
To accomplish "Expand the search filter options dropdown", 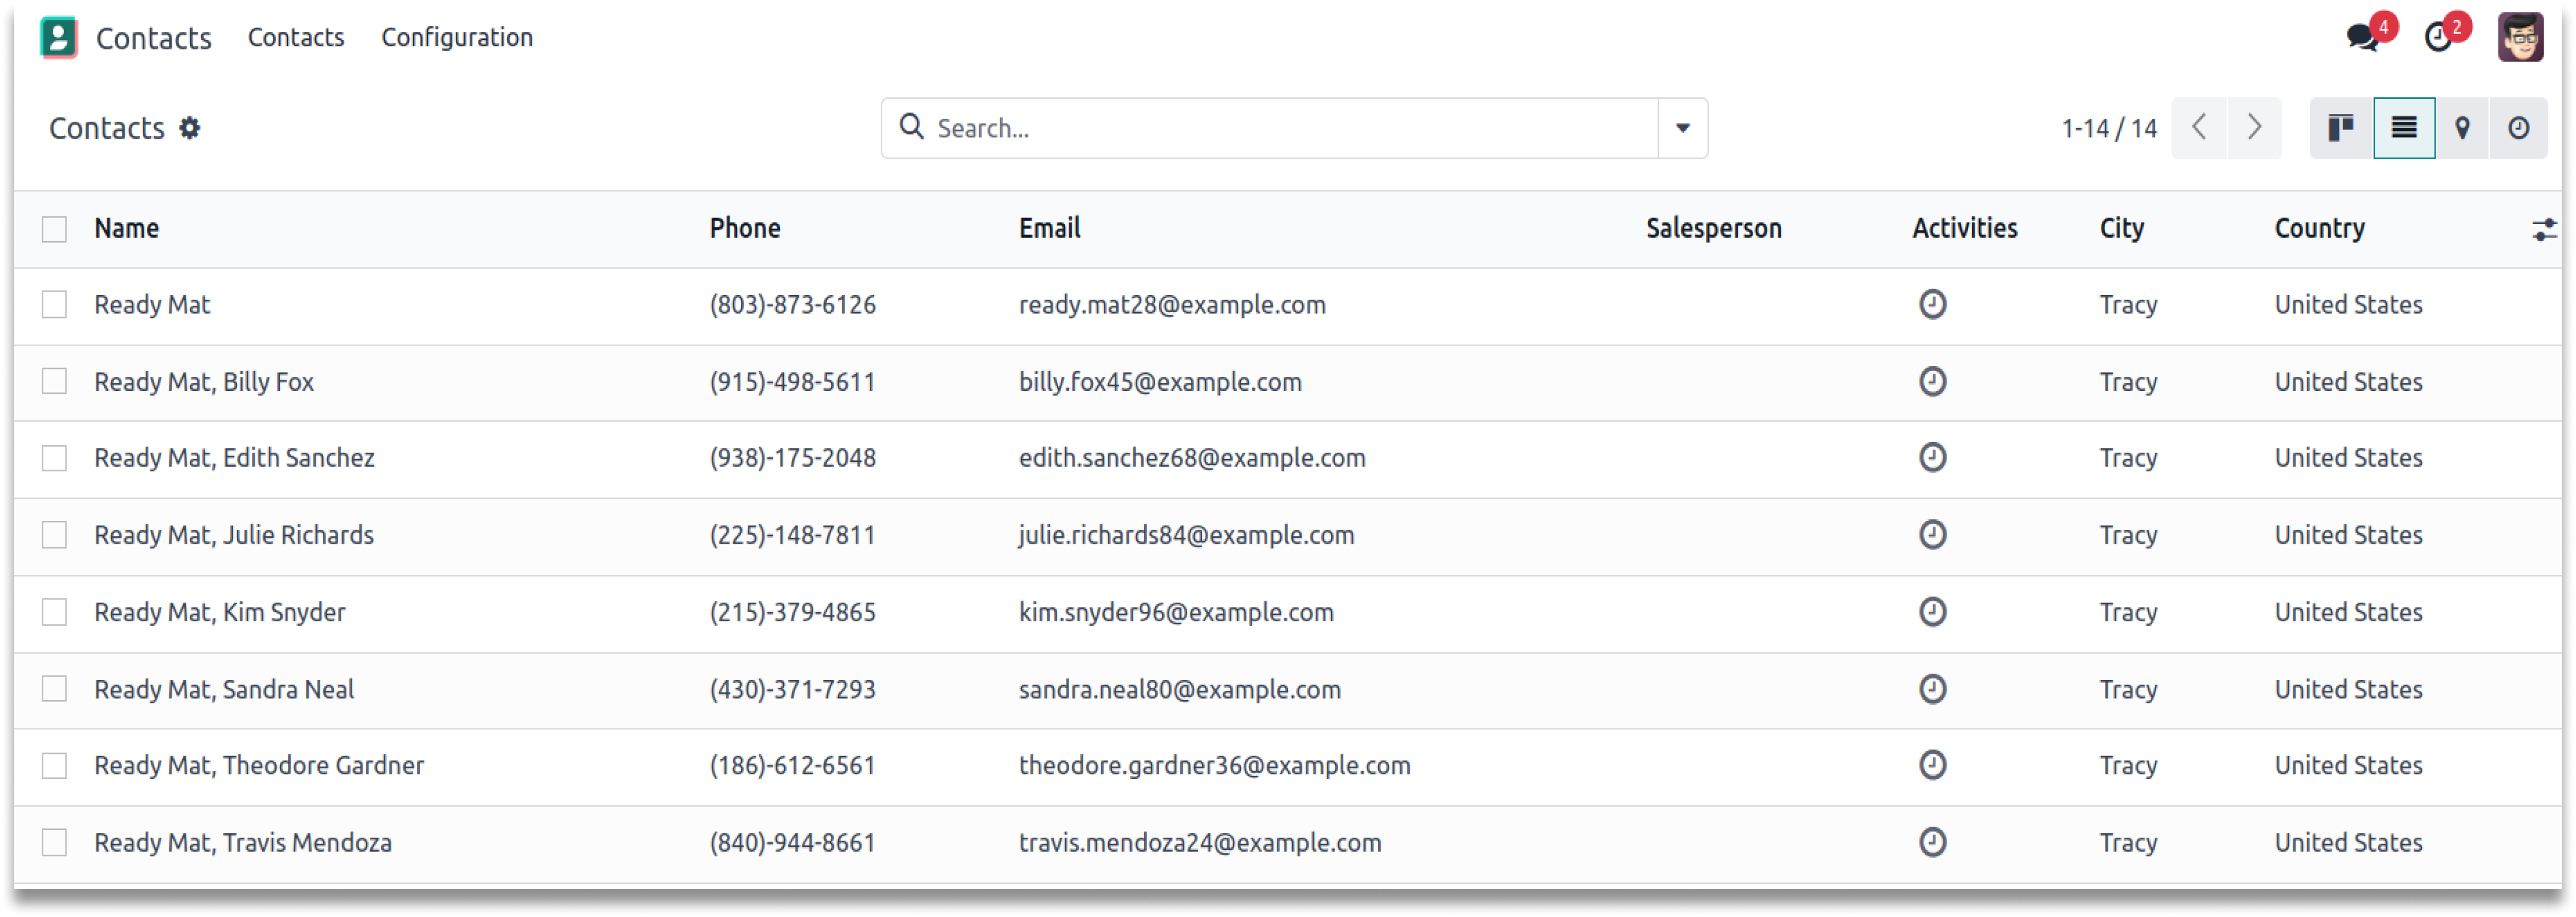I will click(1682, 128).
